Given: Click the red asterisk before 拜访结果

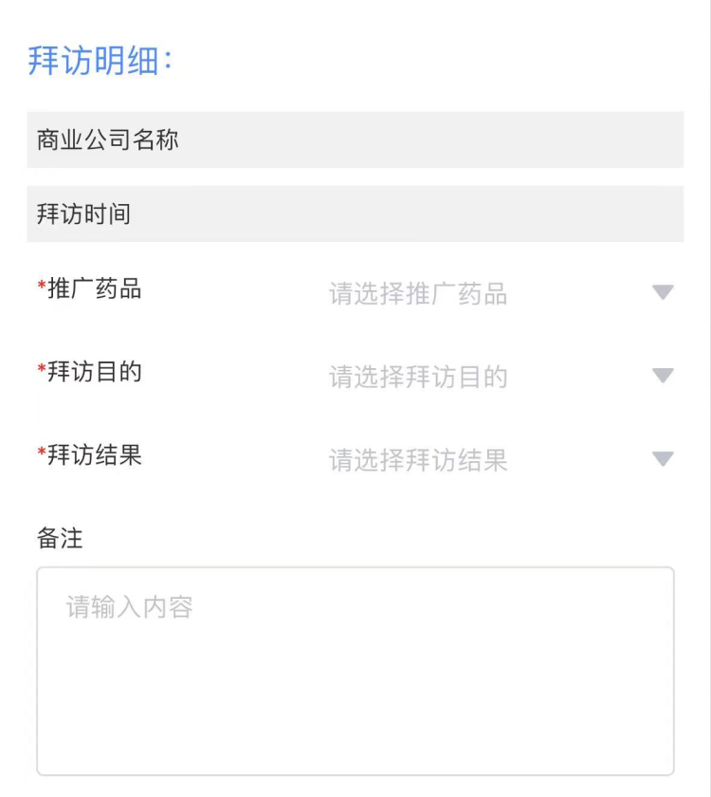Looking at the screenshot, I should click(42, 451).
